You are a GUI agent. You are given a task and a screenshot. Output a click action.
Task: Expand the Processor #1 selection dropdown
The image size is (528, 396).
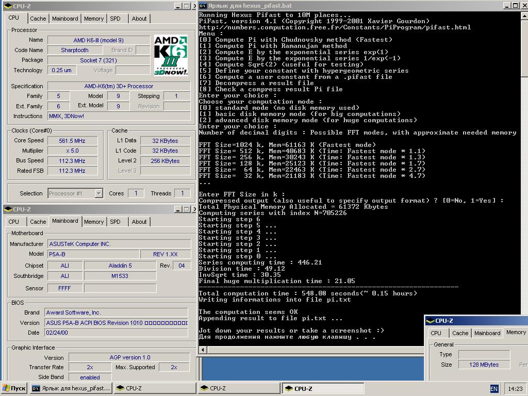point(98,193)
